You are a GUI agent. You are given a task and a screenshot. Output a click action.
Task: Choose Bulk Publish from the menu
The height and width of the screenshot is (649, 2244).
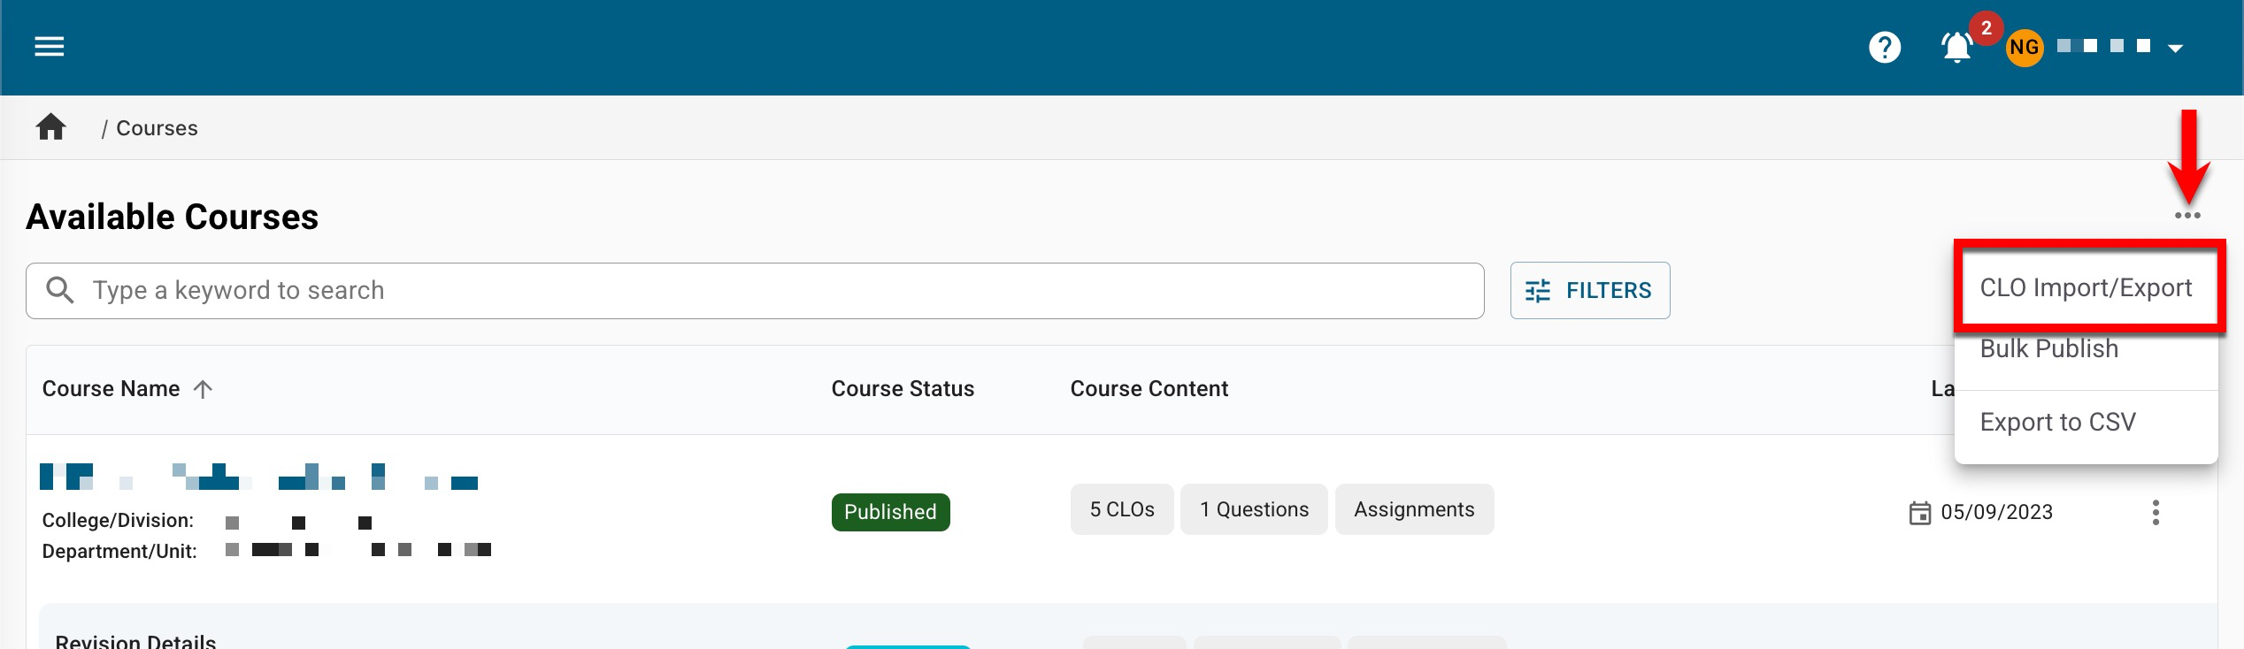2048,349
